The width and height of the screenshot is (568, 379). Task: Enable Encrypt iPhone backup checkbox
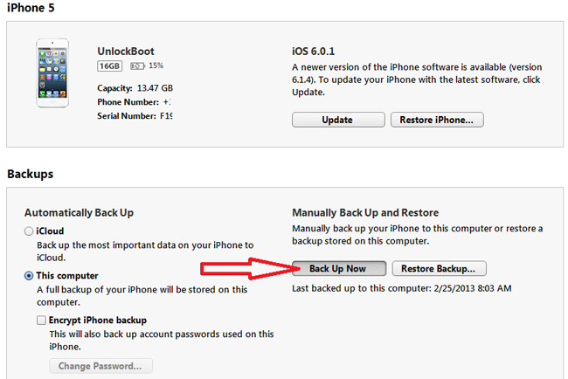(x=41, y=320)
